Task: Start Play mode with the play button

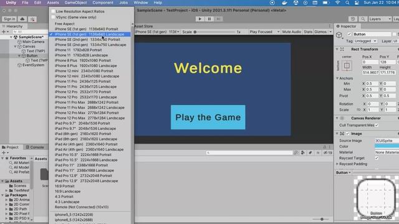Action: pos(199,19)
